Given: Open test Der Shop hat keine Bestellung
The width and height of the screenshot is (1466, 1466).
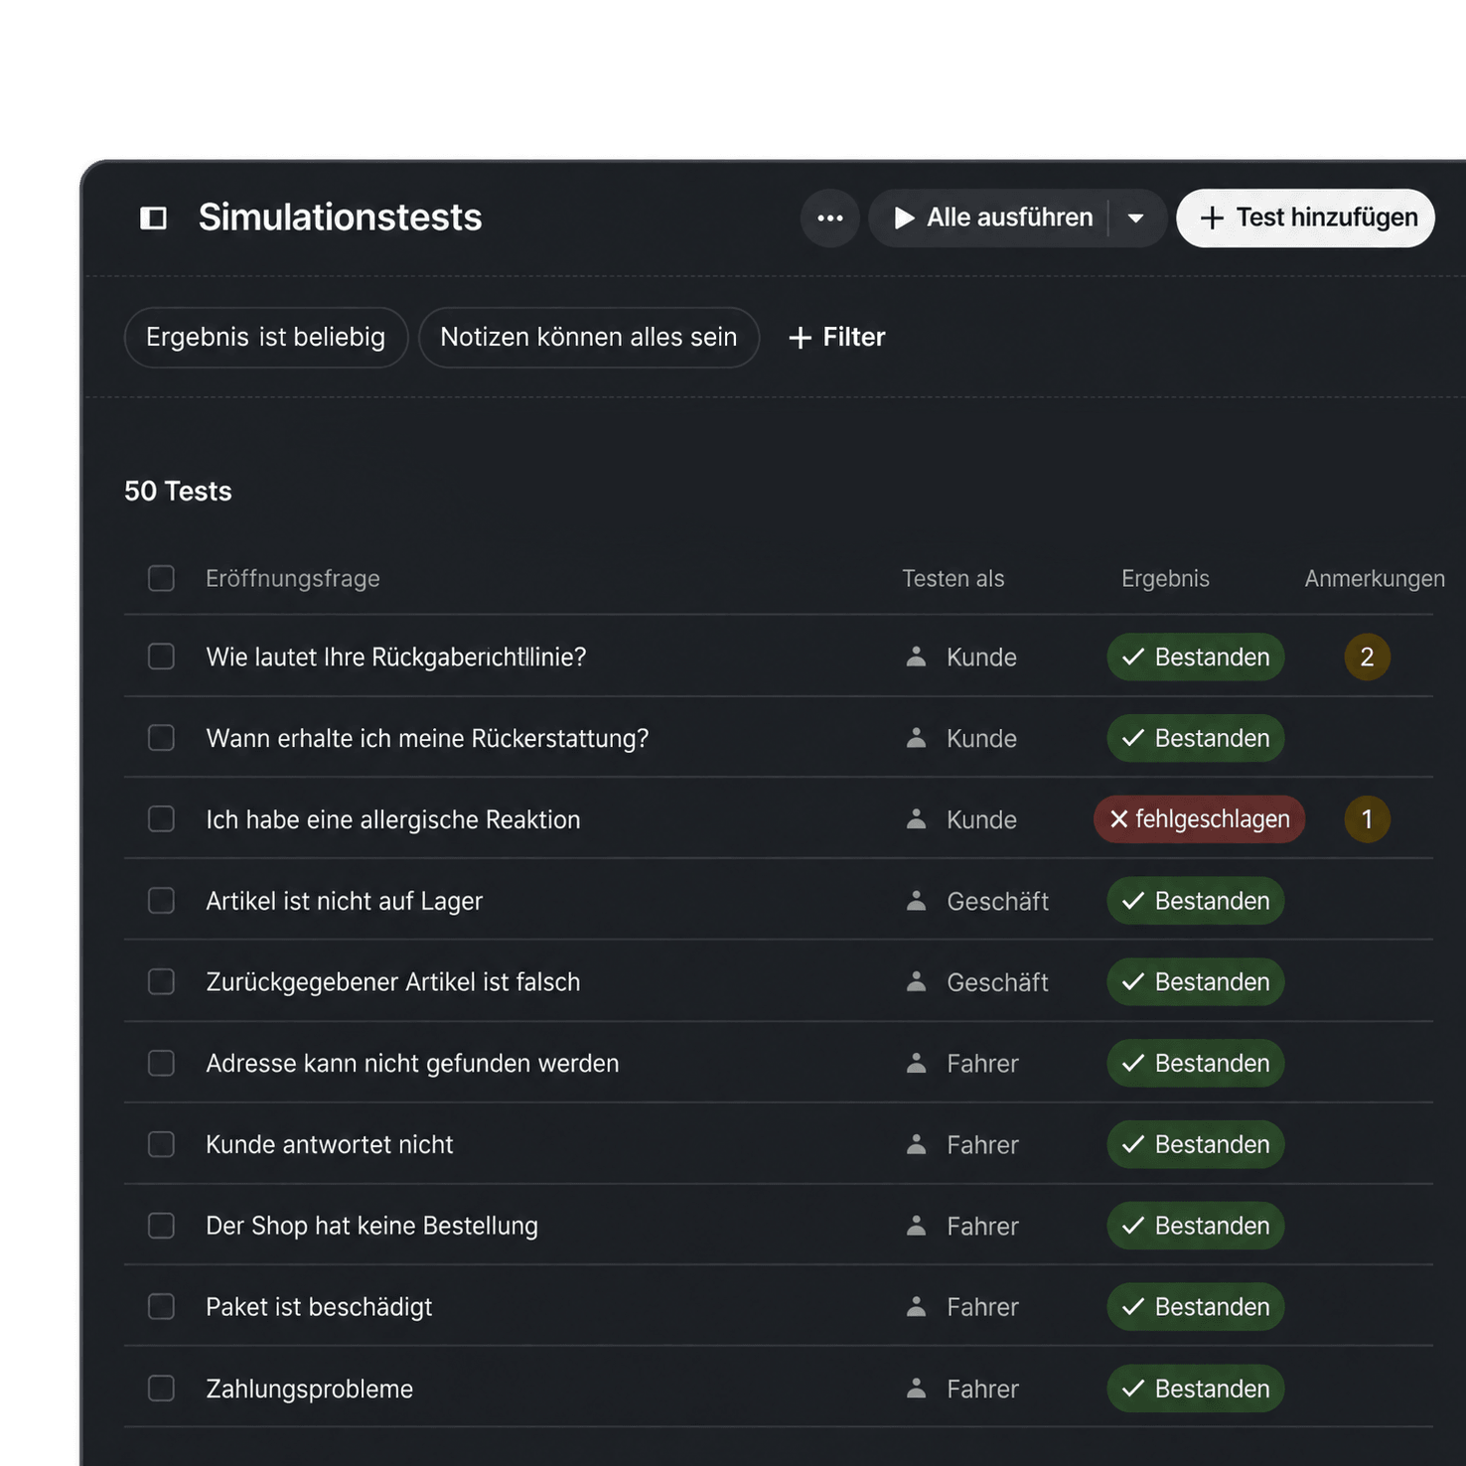Looking at the screenshot, I should [x=372, y=1226].
